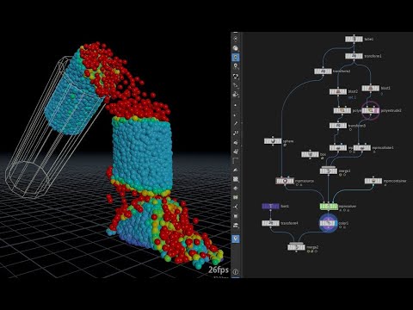Toggle point numbers display icon
The image size is (413, 310).
(236, 133)
